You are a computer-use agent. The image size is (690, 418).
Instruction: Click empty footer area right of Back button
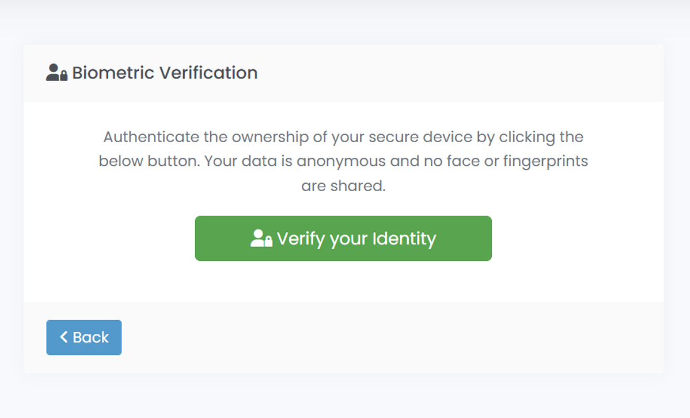point(390,338)
